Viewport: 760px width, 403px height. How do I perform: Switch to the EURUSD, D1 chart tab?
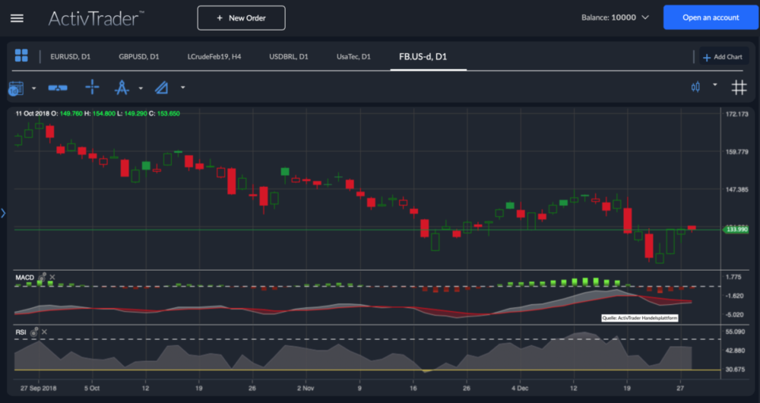coord(70,57)
